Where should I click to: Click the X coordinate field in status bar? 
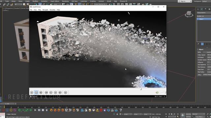click(x=128, y=114)
